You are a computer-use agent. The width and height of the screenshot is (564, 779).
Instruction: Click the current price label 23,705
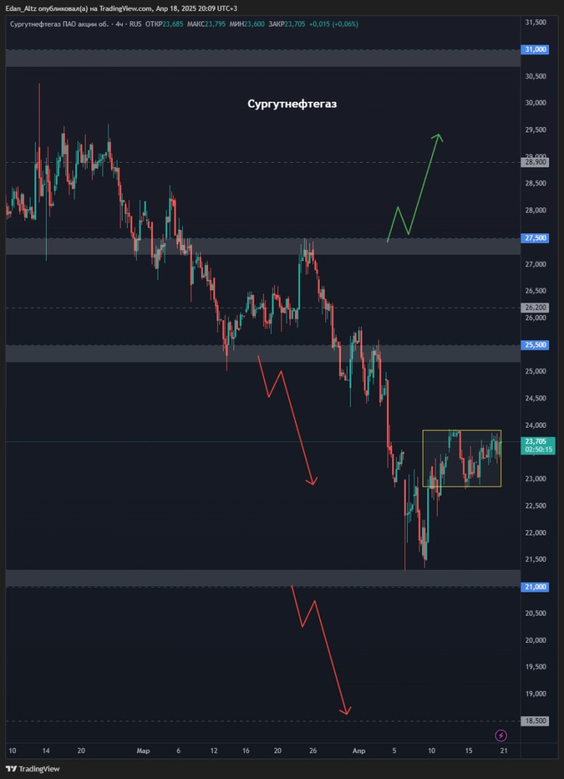536,441
